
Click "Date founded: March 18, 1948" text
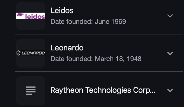[96, 59]
